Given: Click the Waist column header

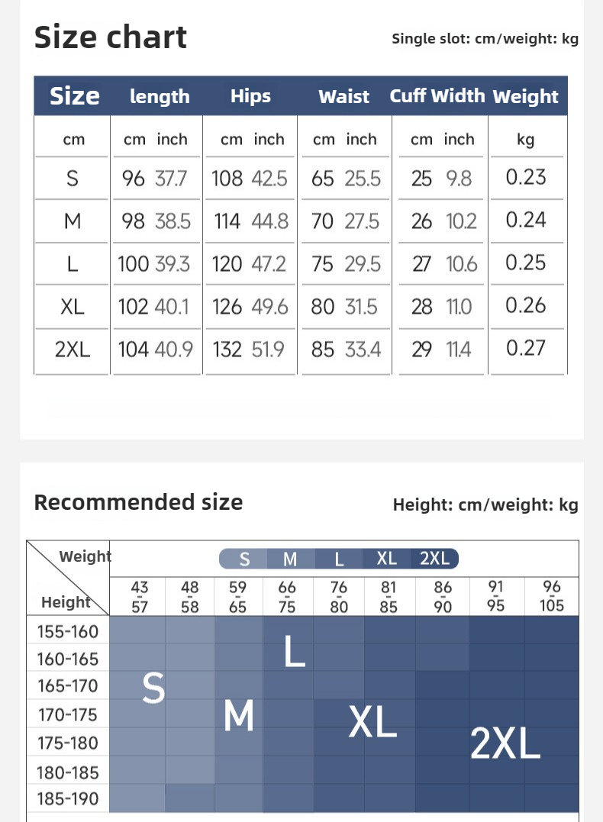Looking at the screenshot, I should point(343,97).
